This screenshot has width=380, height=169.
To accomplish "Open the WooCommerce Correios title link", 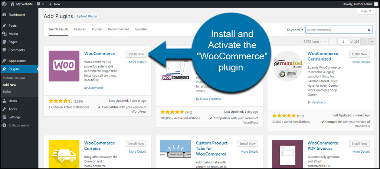I will 99,146.
